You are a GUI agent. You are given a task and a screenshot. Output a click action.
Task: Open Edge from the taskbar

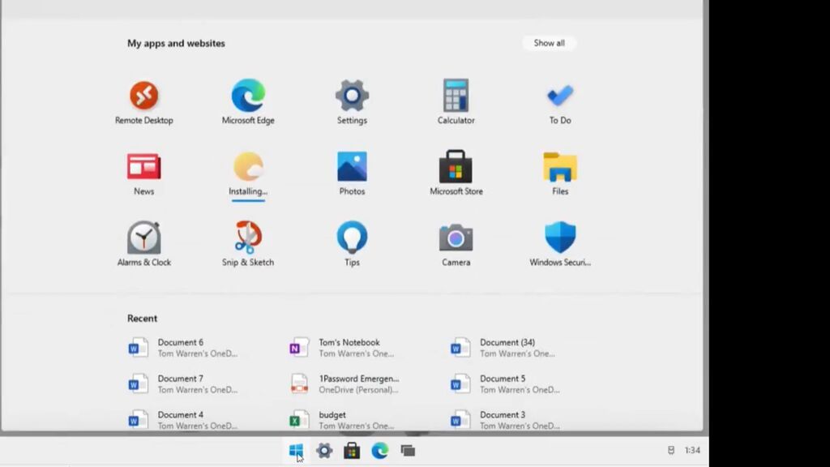point(379,451)
